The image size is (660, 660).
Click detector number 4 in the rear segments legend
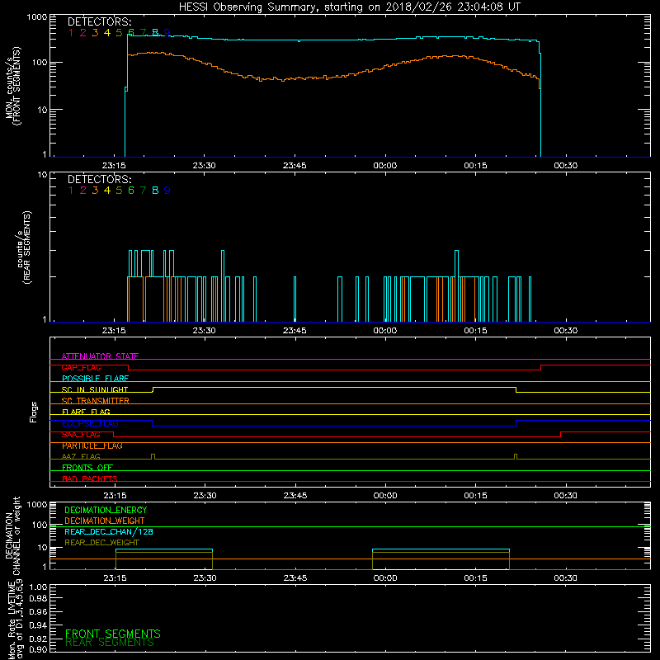click(107, 191)
